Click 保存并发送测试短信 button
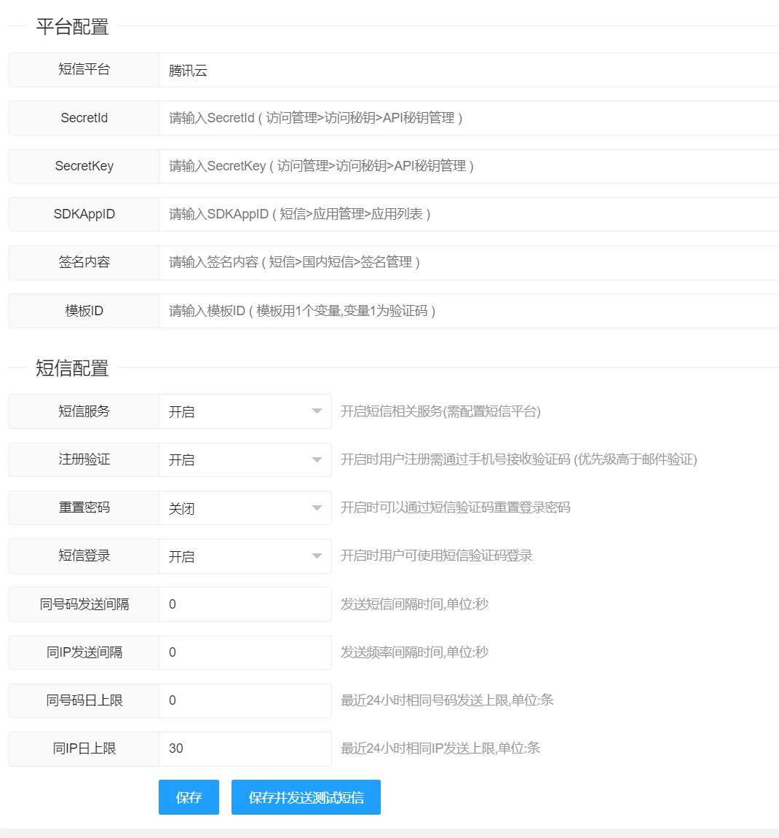This screenshot has height=838, width=779. pos(306,797)
